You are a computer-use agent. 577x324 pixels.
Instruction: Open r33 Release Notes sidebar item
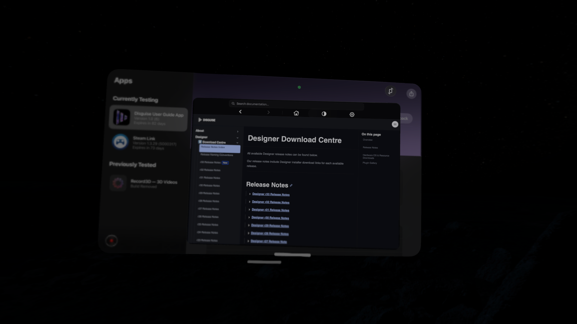(210, 162)
